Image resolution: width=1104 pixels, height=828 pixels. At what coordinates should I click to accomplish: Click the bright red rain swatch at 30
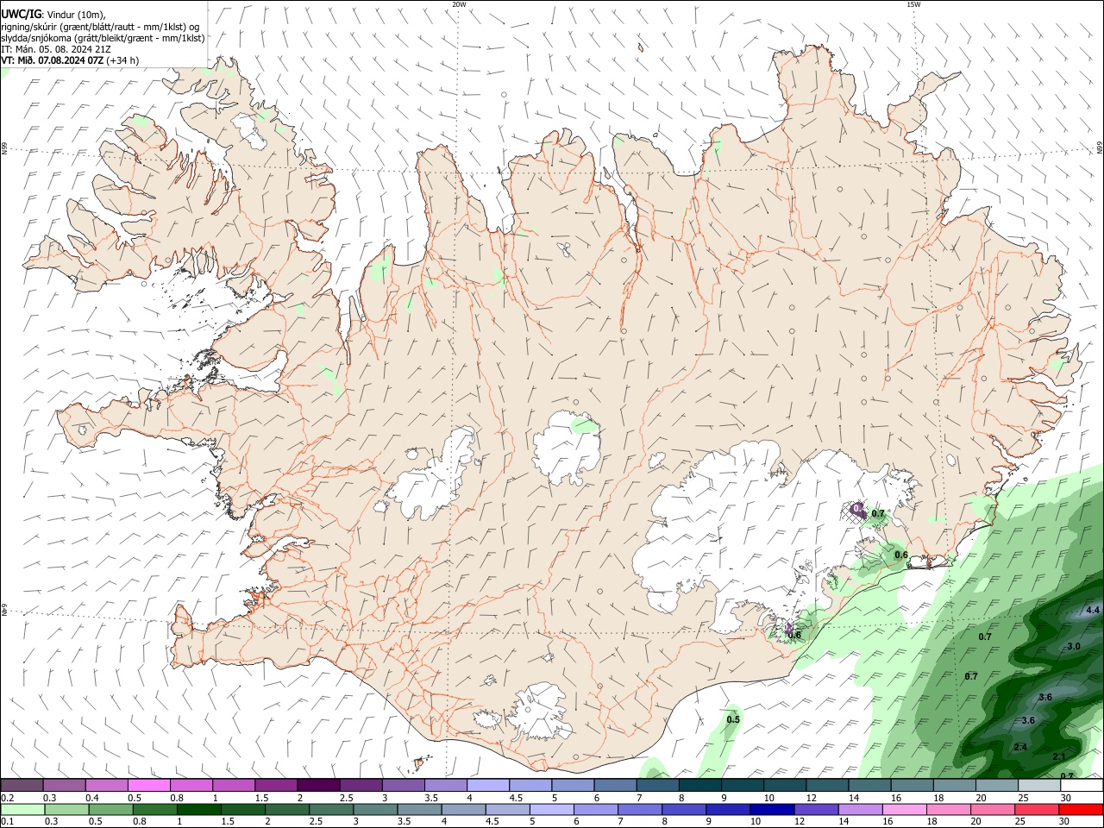[x=1081, y=809]
